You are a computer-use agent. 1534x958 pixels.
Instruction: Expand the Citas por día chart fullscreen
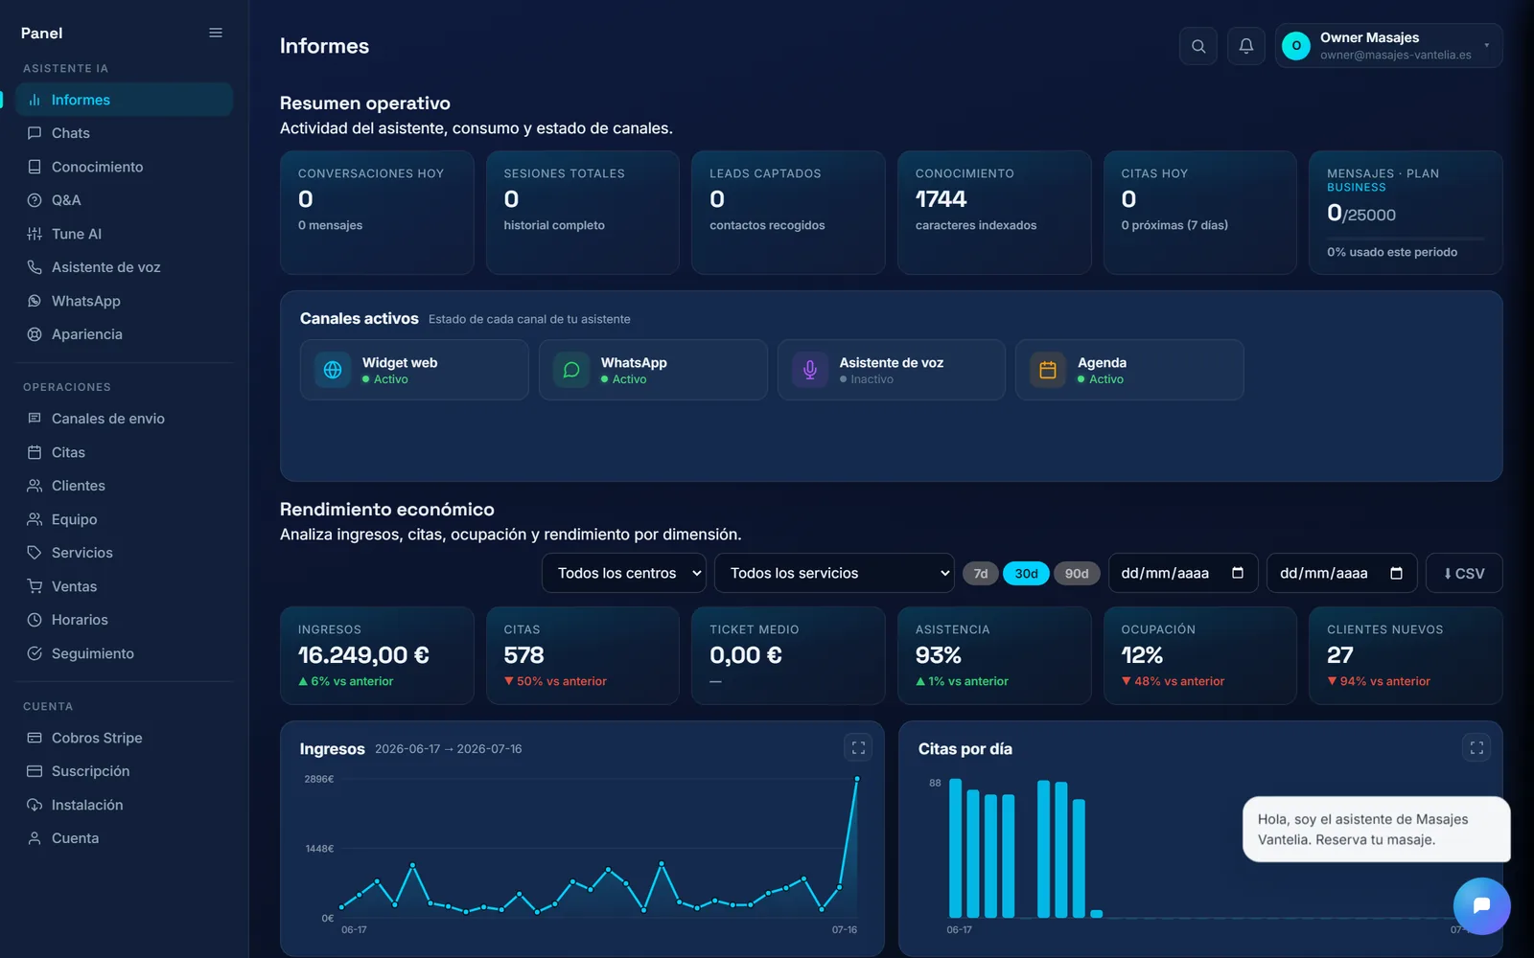point(1476,747)
